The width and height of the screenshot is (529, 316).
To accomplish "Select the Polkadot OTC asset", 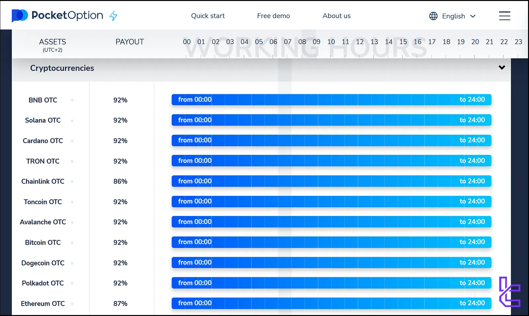I will [x=43, y=283].
